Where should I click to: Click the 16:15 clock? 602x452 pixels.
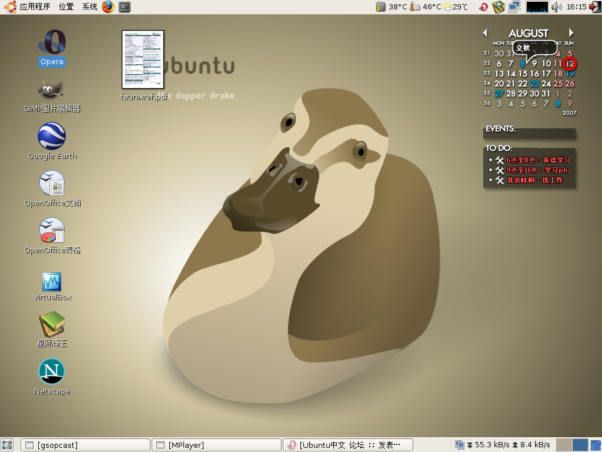pyautogui.click(x=576, y=6)
